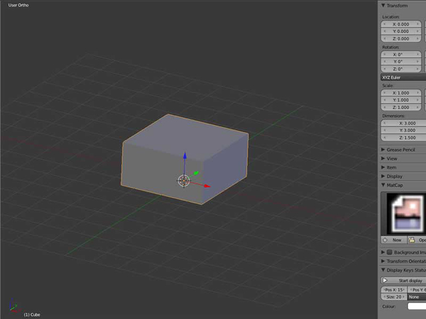This screenshot has width=426, height=319.
Task: Click the New button under MatCap
Action: (x=397, y=240)
